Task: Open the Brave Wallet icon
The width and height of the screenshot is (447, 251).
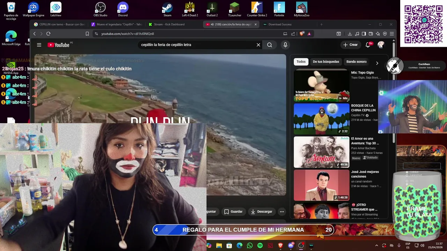Action: pos(371,34)
